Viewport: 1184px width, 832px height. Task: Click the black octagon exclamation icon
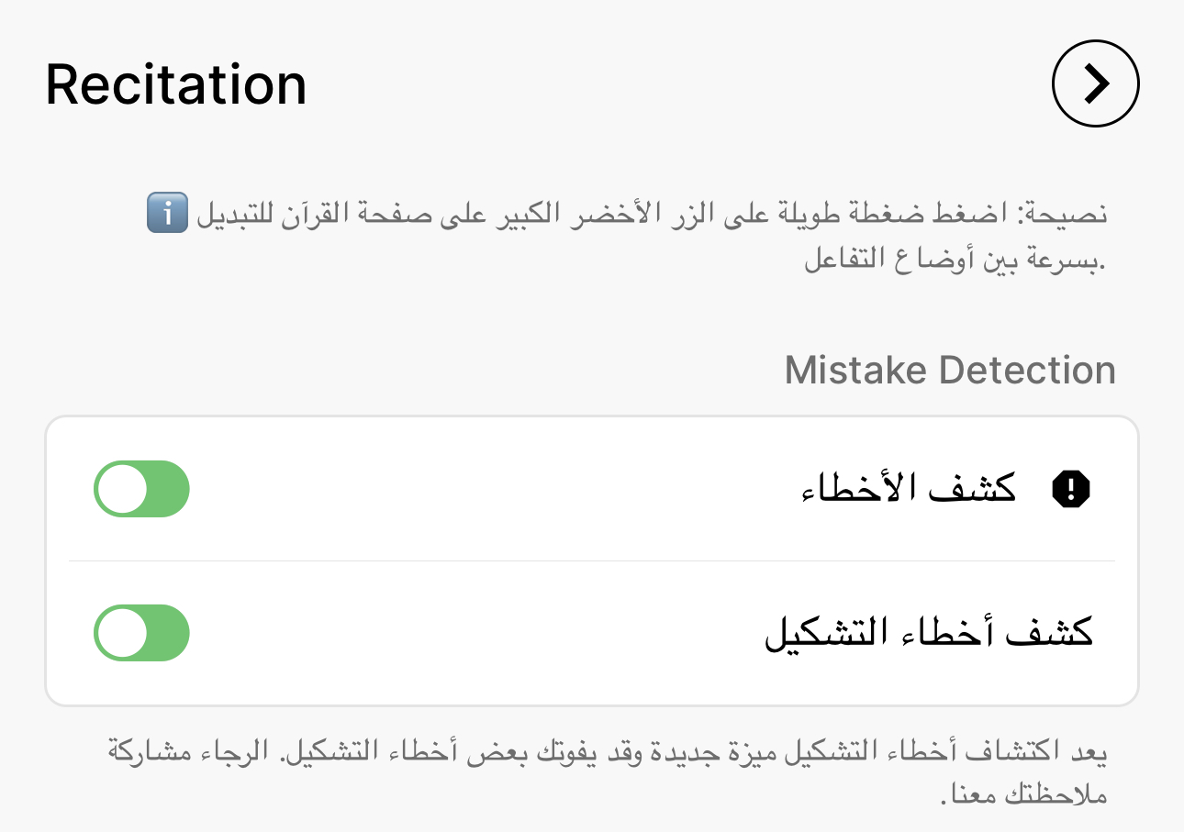1069,490
